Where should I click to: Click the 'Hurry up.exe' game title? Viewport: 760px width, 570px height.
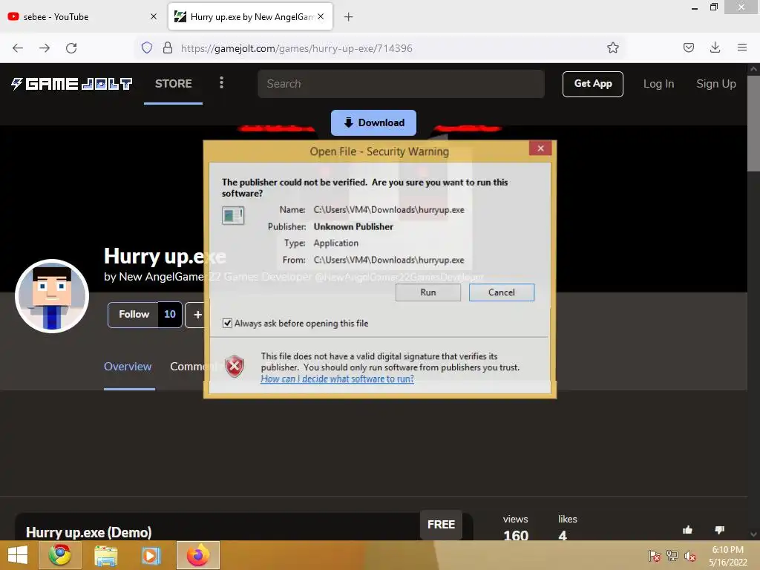pyautogui.click(x=165, y=256)
